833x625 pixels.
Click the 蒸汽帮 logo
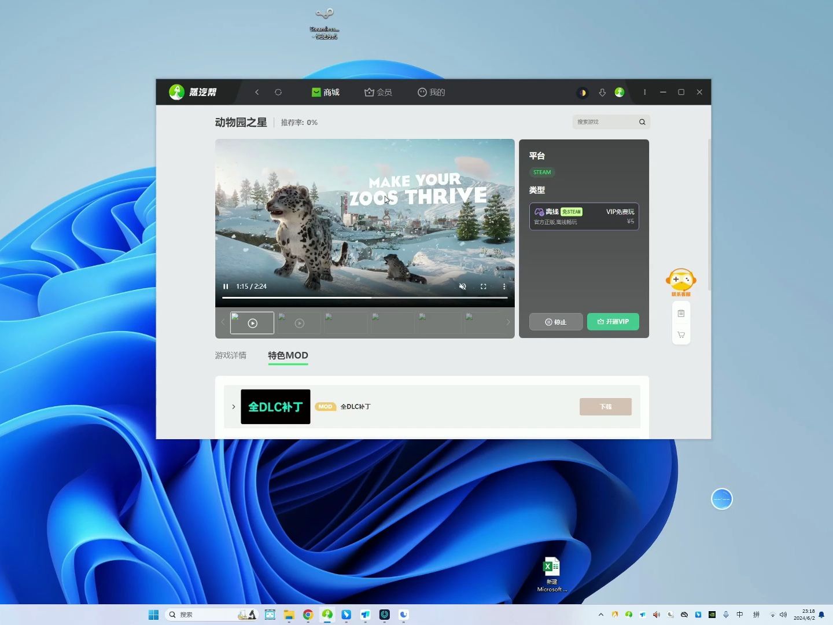coord(193,92)
